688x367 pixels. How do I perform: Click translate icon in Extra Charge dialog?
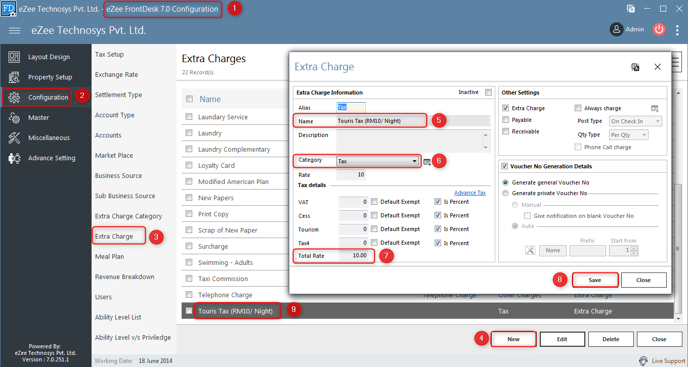pos(636,67)
